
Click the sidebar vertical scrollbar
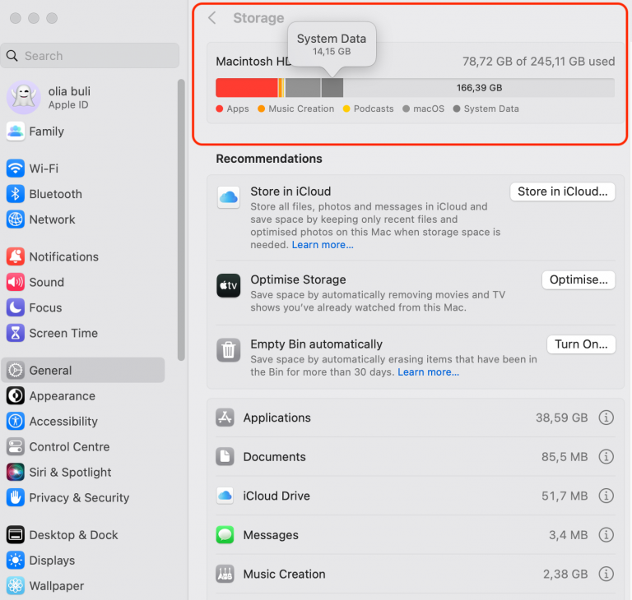click(181, 219)
